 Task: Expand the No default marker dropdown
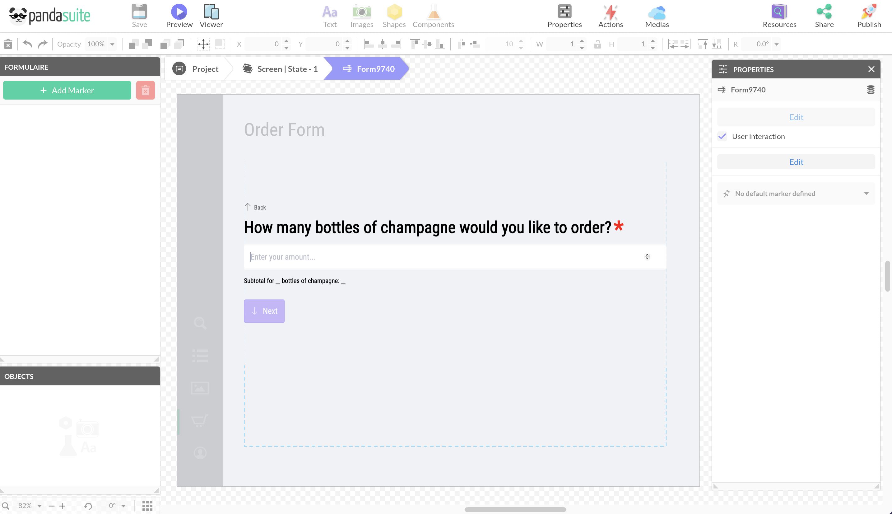pyautogui.click(x=866, y=194)
